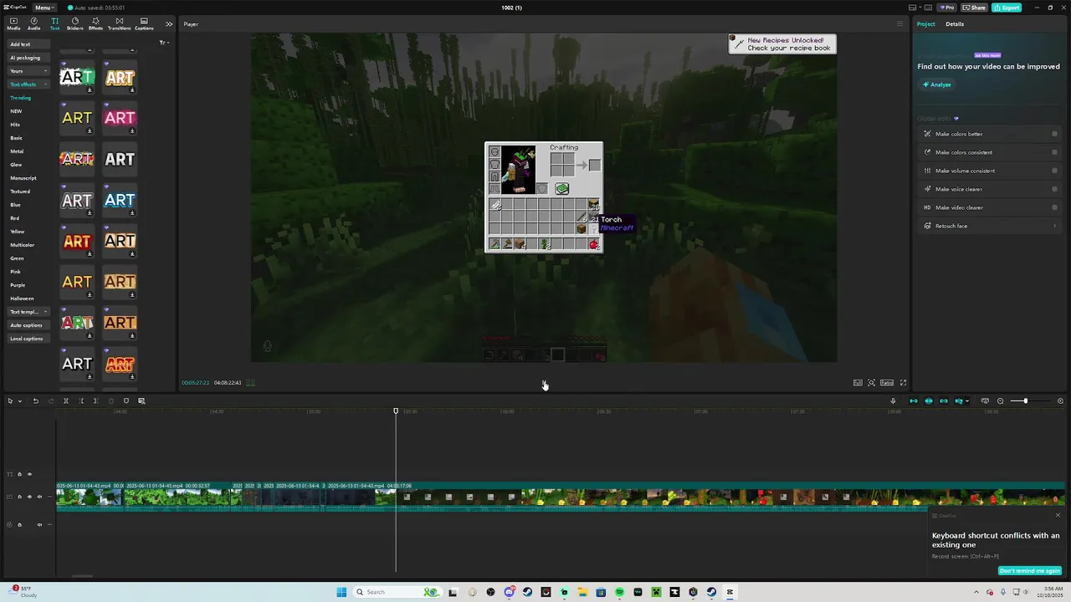Open the selection tool dropdown arrow
1071x602 pixels.
pos(19,401)
